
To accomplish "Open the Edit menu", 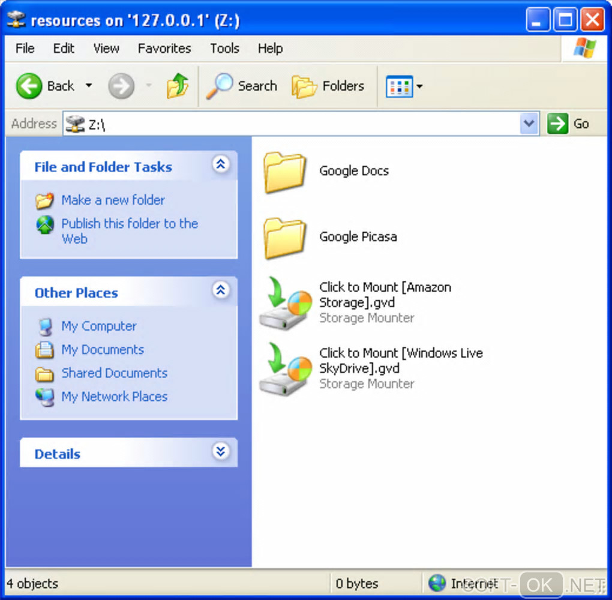I will (64, 49).
